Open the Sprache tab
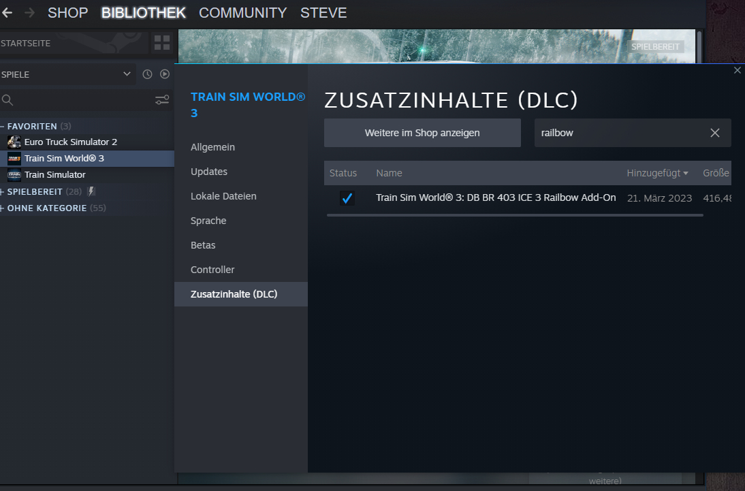The image size is (745, 491). coord(241,221)
